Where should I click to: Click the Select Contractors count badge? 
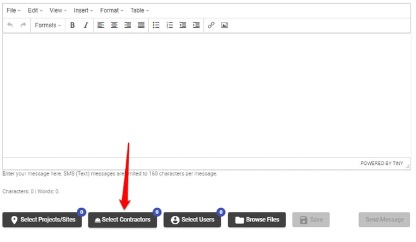coord(157,212)
